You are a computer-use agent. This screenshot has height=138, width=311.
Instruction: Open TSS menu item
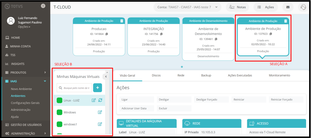(x=10, y=55)
